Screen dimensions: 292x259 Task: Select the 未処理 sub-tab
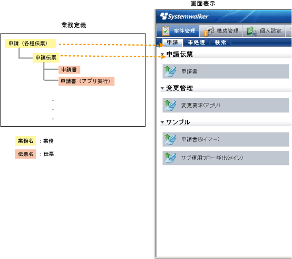coord(196,43)
